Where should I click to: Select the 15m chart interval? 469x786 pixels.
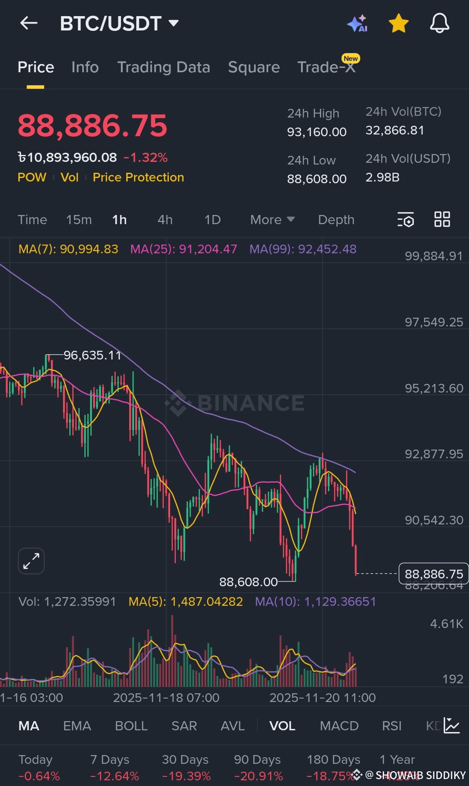point(79,219)
